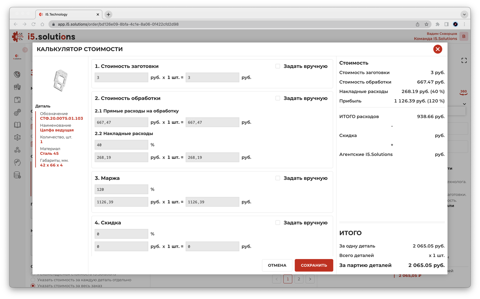Expand the sidebar with arrow button
Image resolution: width=480 pixels, height=299 pixels.
point(25,50)
